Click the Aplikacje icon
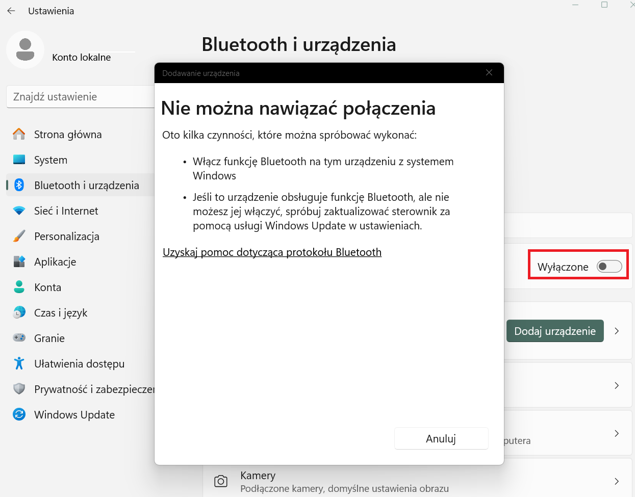 [19, 261]
